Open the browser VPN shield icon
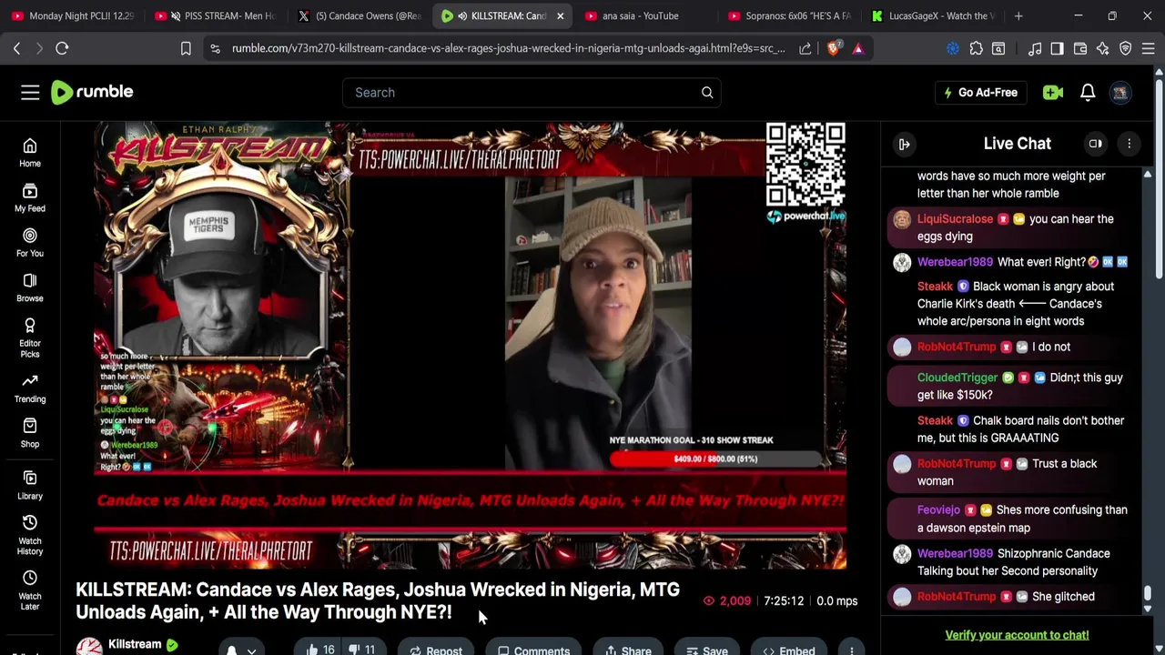 [1125, 48]
